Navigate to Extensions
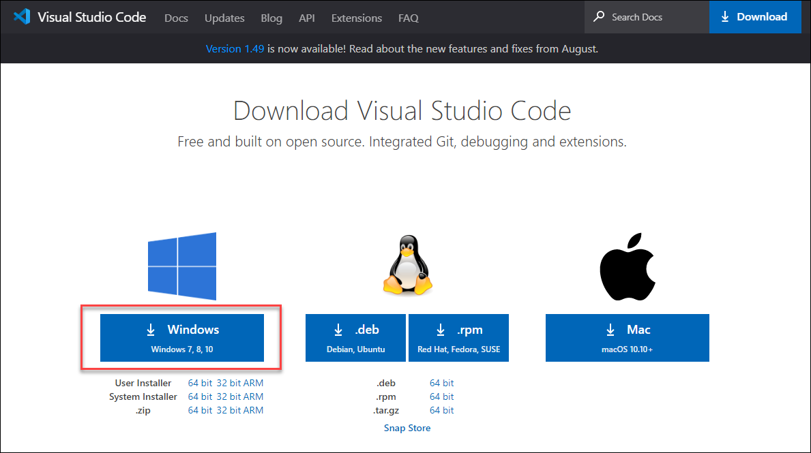Image resolution: width=811 pixels, height=453 pixels. click(x=356, y=18)
